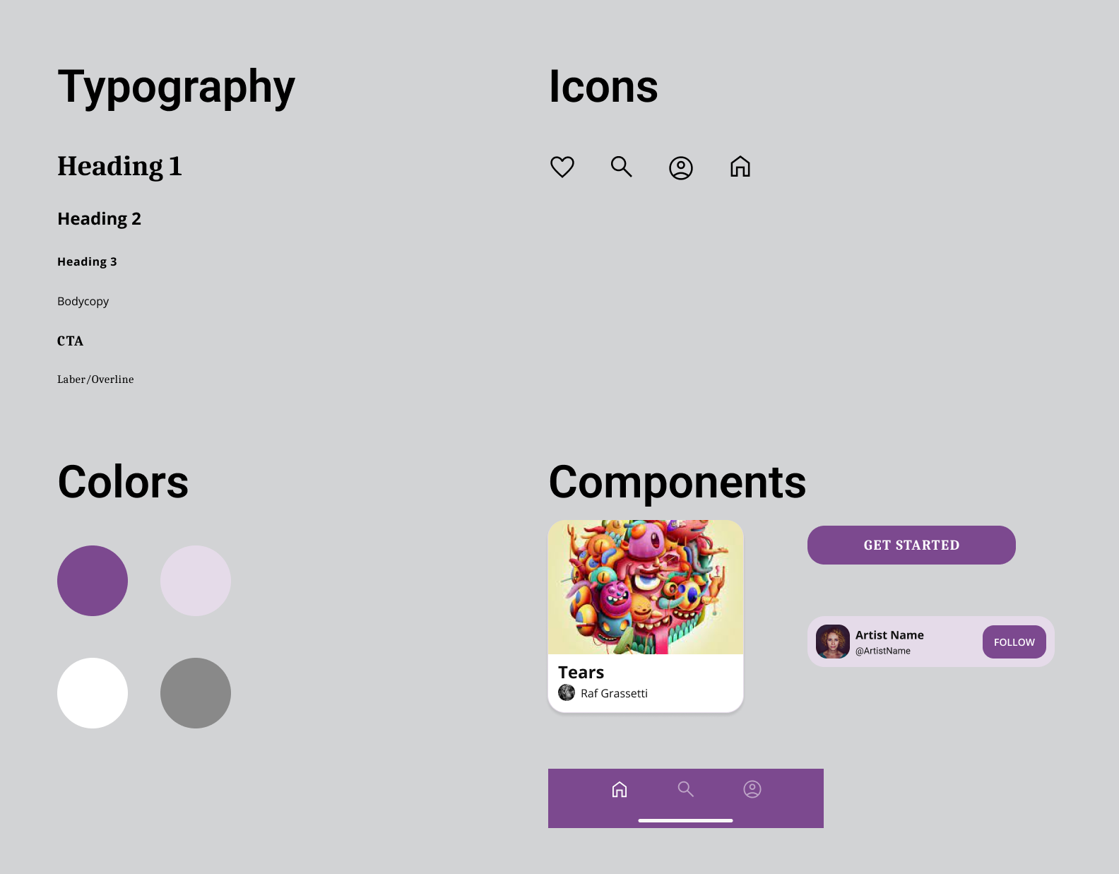
Task: Open the Tears artwork thumbnail
Action: [x=646, y=587]
